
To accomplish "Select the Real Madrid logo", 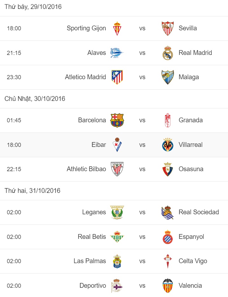I will point(168,52).
